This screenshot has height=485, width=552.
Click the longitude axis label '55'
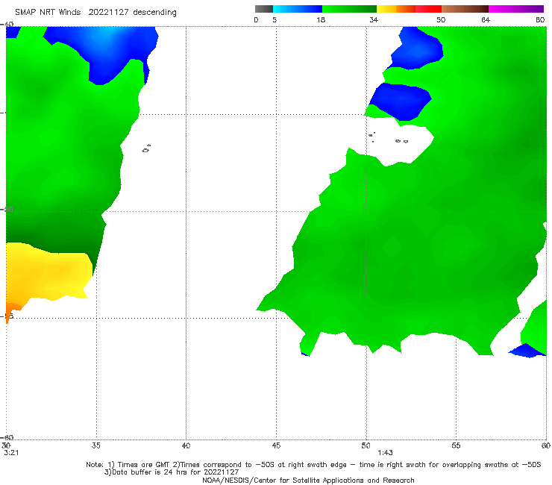click(x=456, y=445)
